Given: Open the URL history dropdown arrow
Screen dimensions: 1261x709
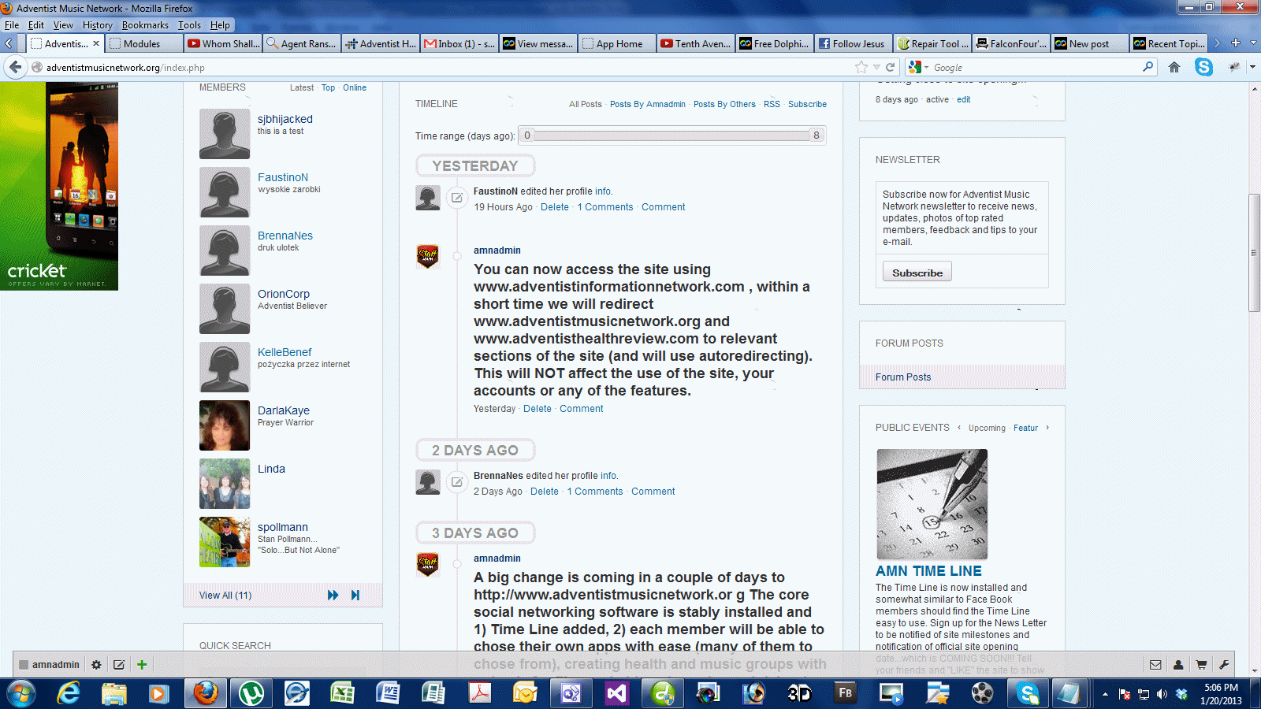Looking at the screenshot, I should [876, 68].
